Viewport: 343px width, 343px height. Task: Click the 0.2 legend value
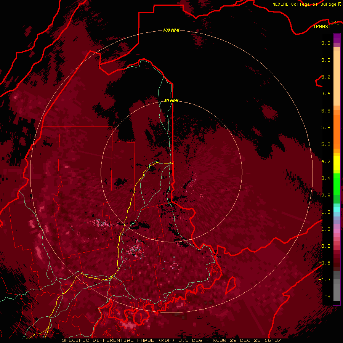point(326,246)
